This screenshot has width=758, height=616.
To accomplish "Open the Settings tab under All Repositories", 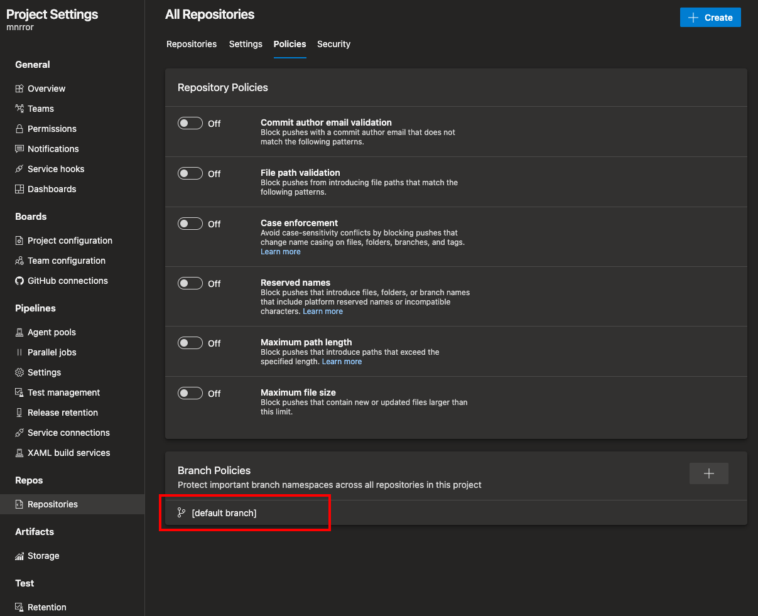I will [x=246, y=44].
